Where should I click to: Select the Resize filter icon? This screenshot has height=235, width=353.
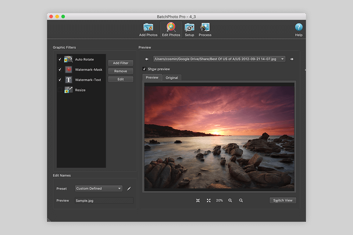pyautogui.click(x=68, y=90)
